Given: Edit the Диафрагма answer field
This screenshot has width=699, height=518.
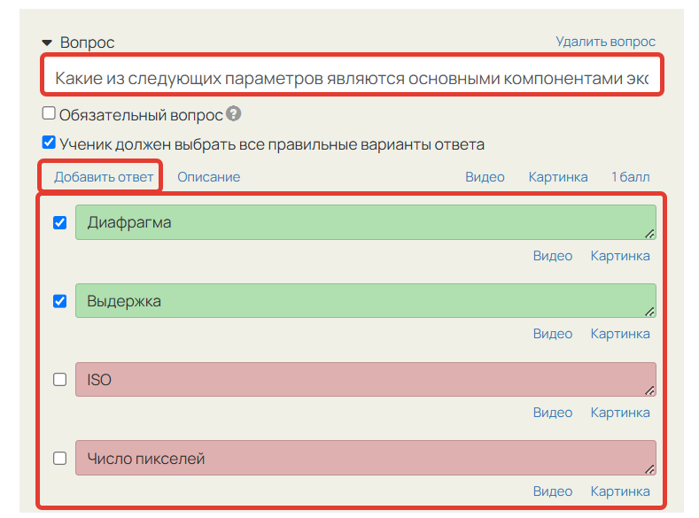Looking at the screenshot, I should click(x=366, y=222).
